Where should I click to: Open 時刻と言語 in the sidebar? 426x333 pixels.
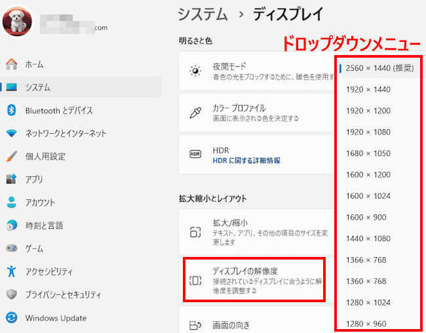44,225
